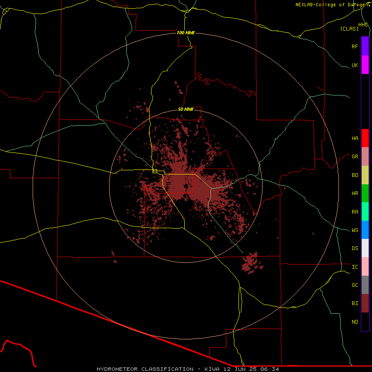Click the WS blue legend swatch
Viewport: 372px width, 372px height.
click(365, 230)
